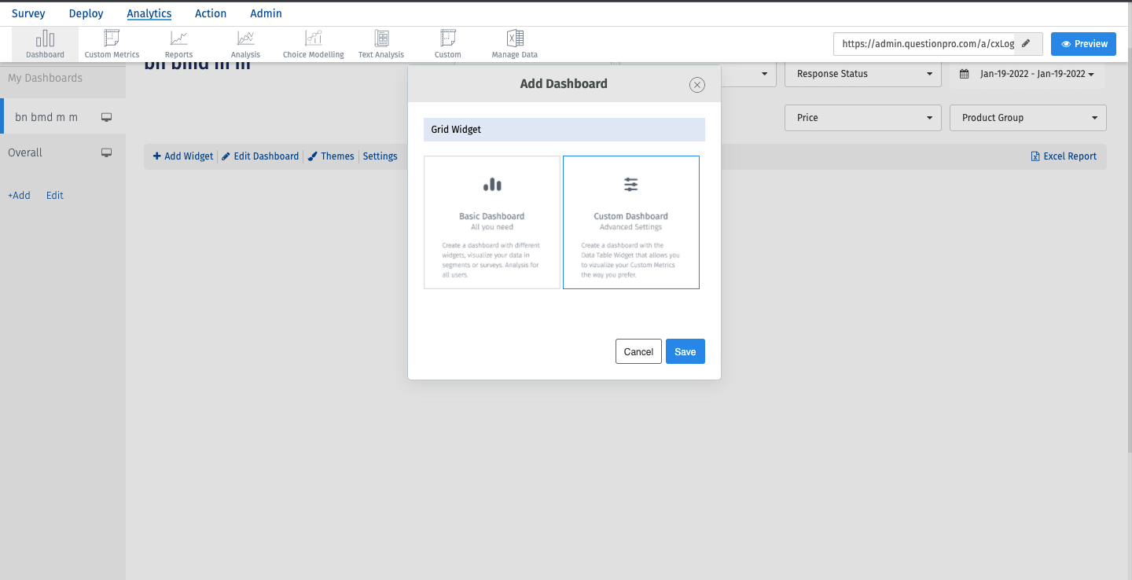
Task: Open the Price filter selector
Action: [862, 118]
